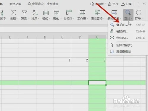This screenshot has height=111, width=148.
Task: Open the Filter (筛选) dropdown arrow
Action: [28, 18]
